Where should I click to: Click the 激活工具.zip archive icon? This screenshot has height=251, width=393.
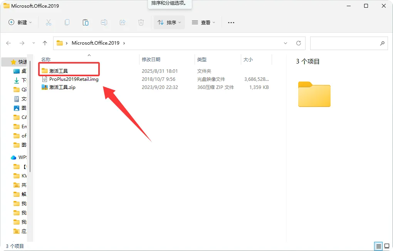pyautogui.click(x=45, y=87)
